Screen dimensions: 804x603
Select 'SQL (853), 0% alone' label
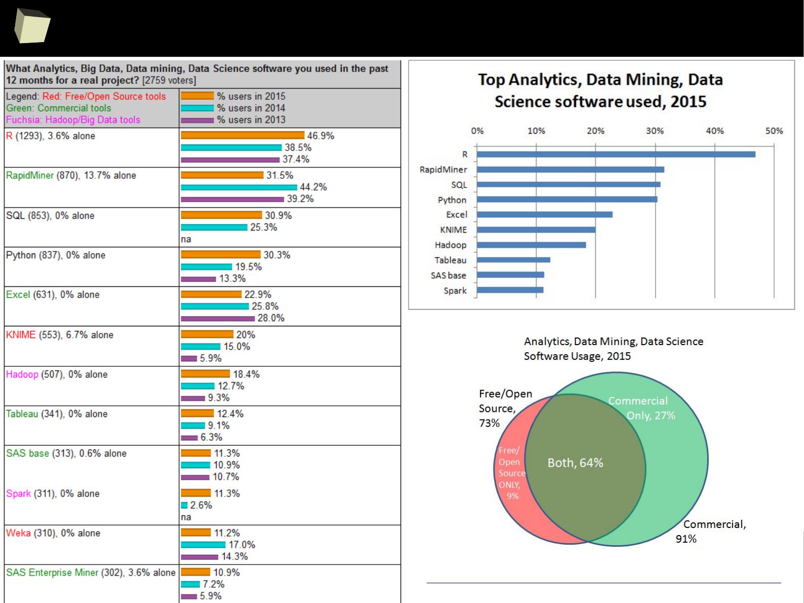(x=50, y=215)
